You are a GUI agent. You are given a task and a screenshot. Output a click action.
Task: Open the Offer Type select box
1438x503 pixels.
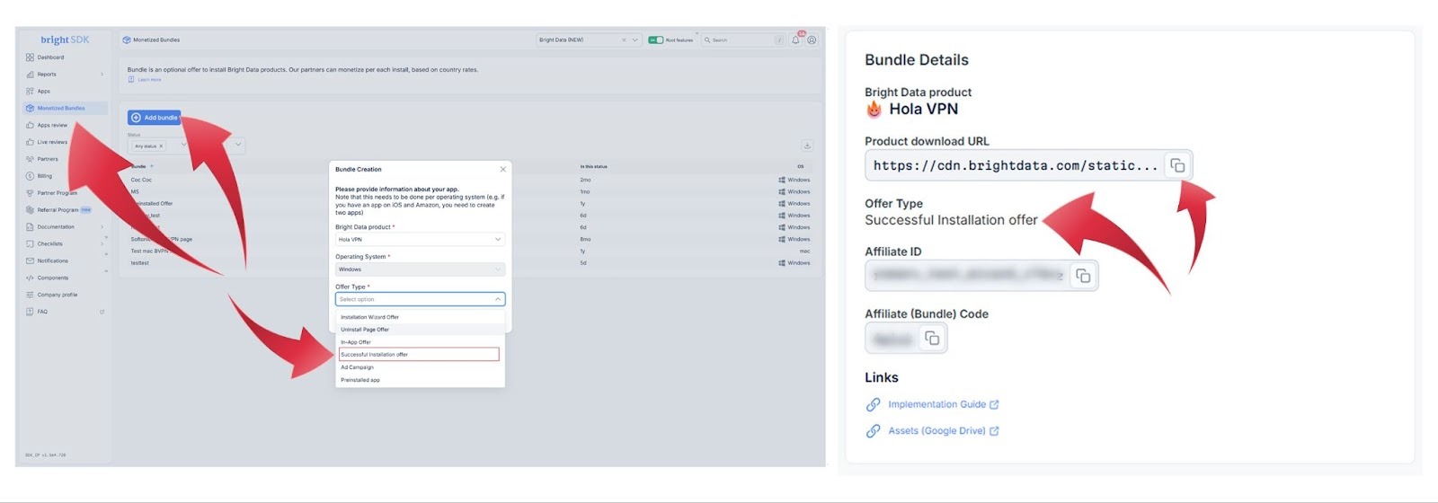pos(420,299)
